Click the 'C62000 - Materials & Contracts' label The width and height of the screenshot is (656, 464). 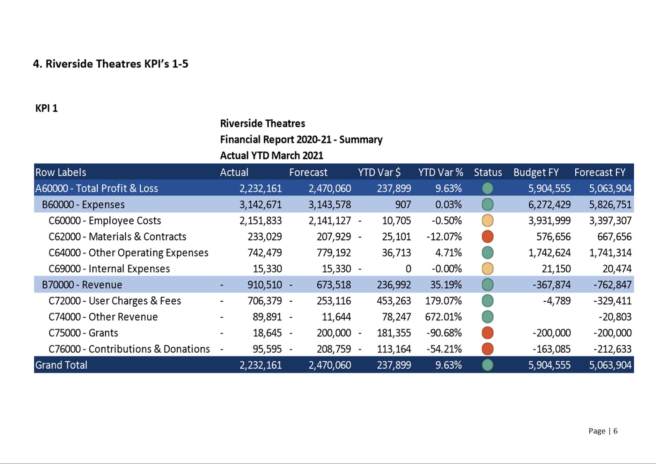[x=117, y=237]
